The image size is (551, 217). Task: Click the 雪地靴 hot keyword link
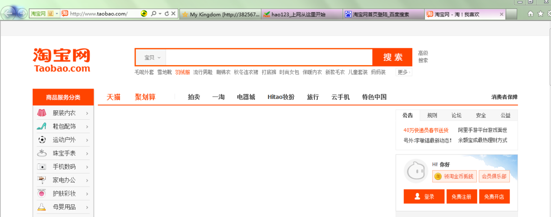(164, 72)
